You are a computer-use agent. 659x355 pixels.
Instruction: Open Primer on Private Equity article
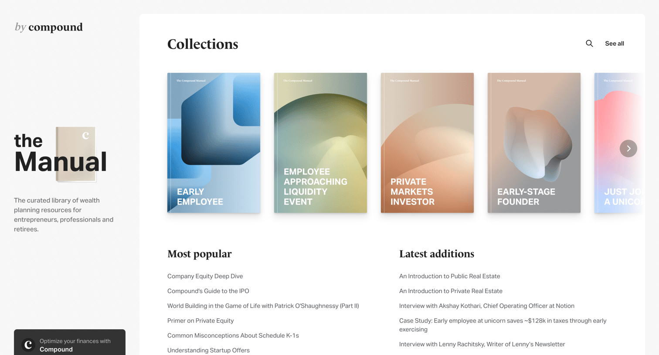[x=200, y=321]
